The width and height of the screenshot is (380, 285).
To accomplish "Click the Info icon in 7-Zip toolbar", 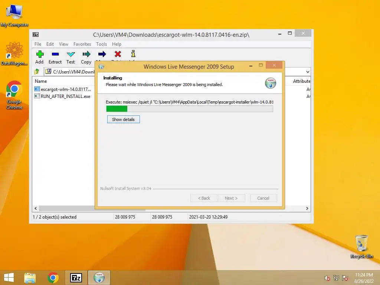I will coord(133,53).
